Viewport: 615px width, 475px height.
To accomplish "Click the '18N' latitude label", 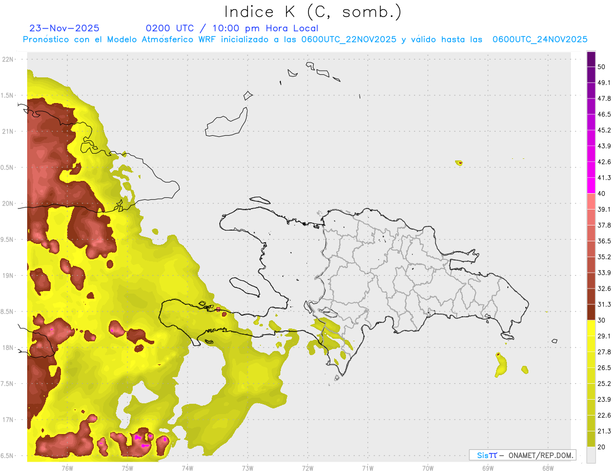I will 8,348.
